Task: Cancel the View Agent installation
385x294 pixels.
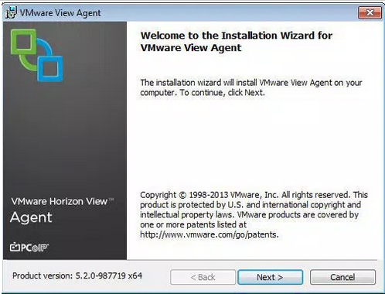Action: point(342,277)
